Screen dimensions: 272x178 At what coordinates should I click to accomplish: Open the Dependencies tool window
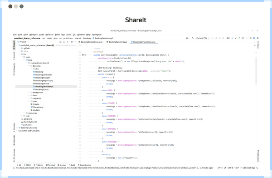pos(84,165)
